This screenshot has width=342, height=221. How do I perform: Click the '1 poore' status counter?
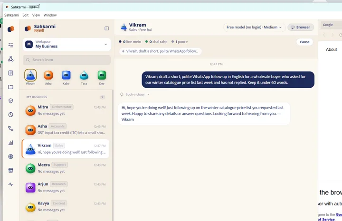click(x=180, y=42)
